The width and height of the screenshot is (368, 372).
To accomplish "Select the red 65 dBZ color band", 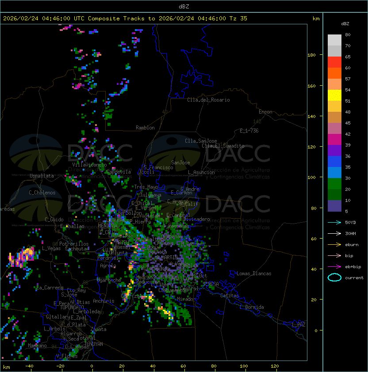I will point(334,62).
